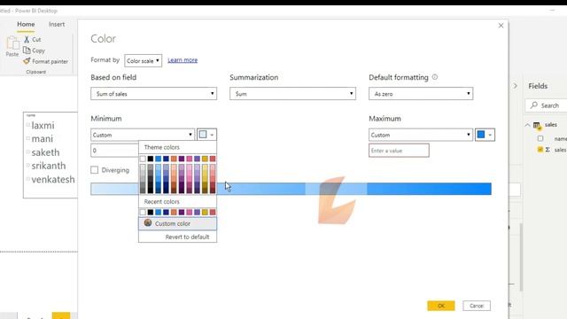Click the yellow page tab at bottom
This screenshot has width=567, height=319.
(61, 315)
